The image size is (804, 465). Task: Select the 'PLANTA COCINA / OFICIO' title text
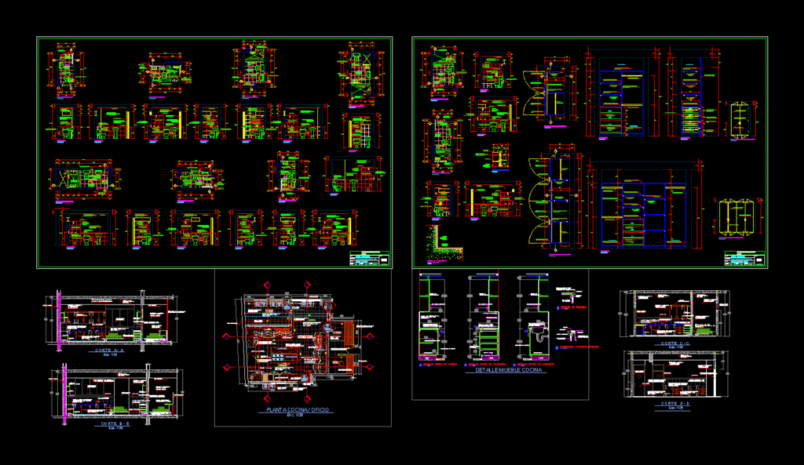point(298,409)
